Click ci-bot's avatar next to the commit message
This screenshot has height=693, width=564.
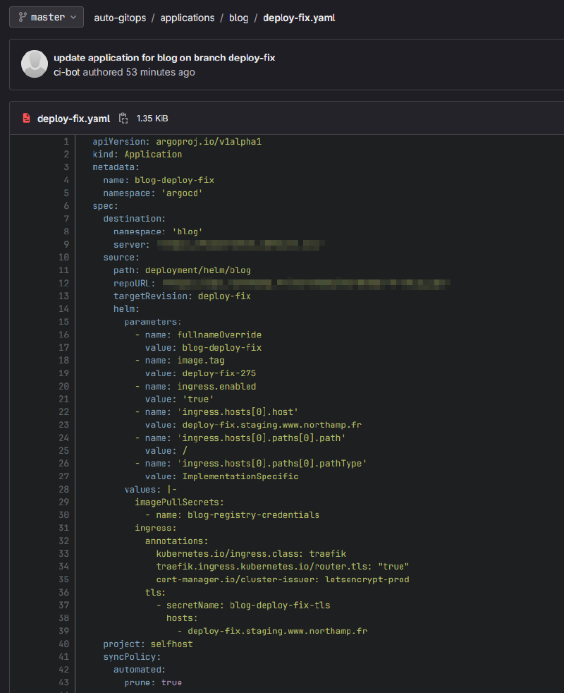pyautogui.click(x=35, y=64)
